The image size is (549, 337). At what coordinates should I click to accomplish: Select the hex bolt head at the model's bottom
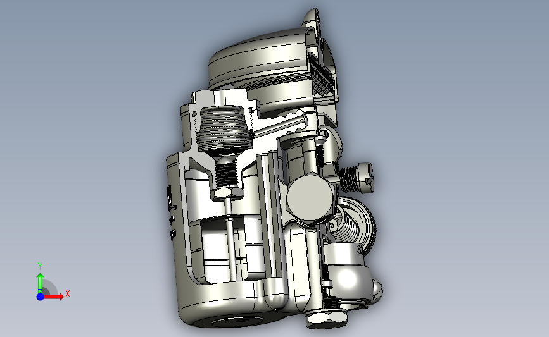pyautogui.click(x=327, y=319)
